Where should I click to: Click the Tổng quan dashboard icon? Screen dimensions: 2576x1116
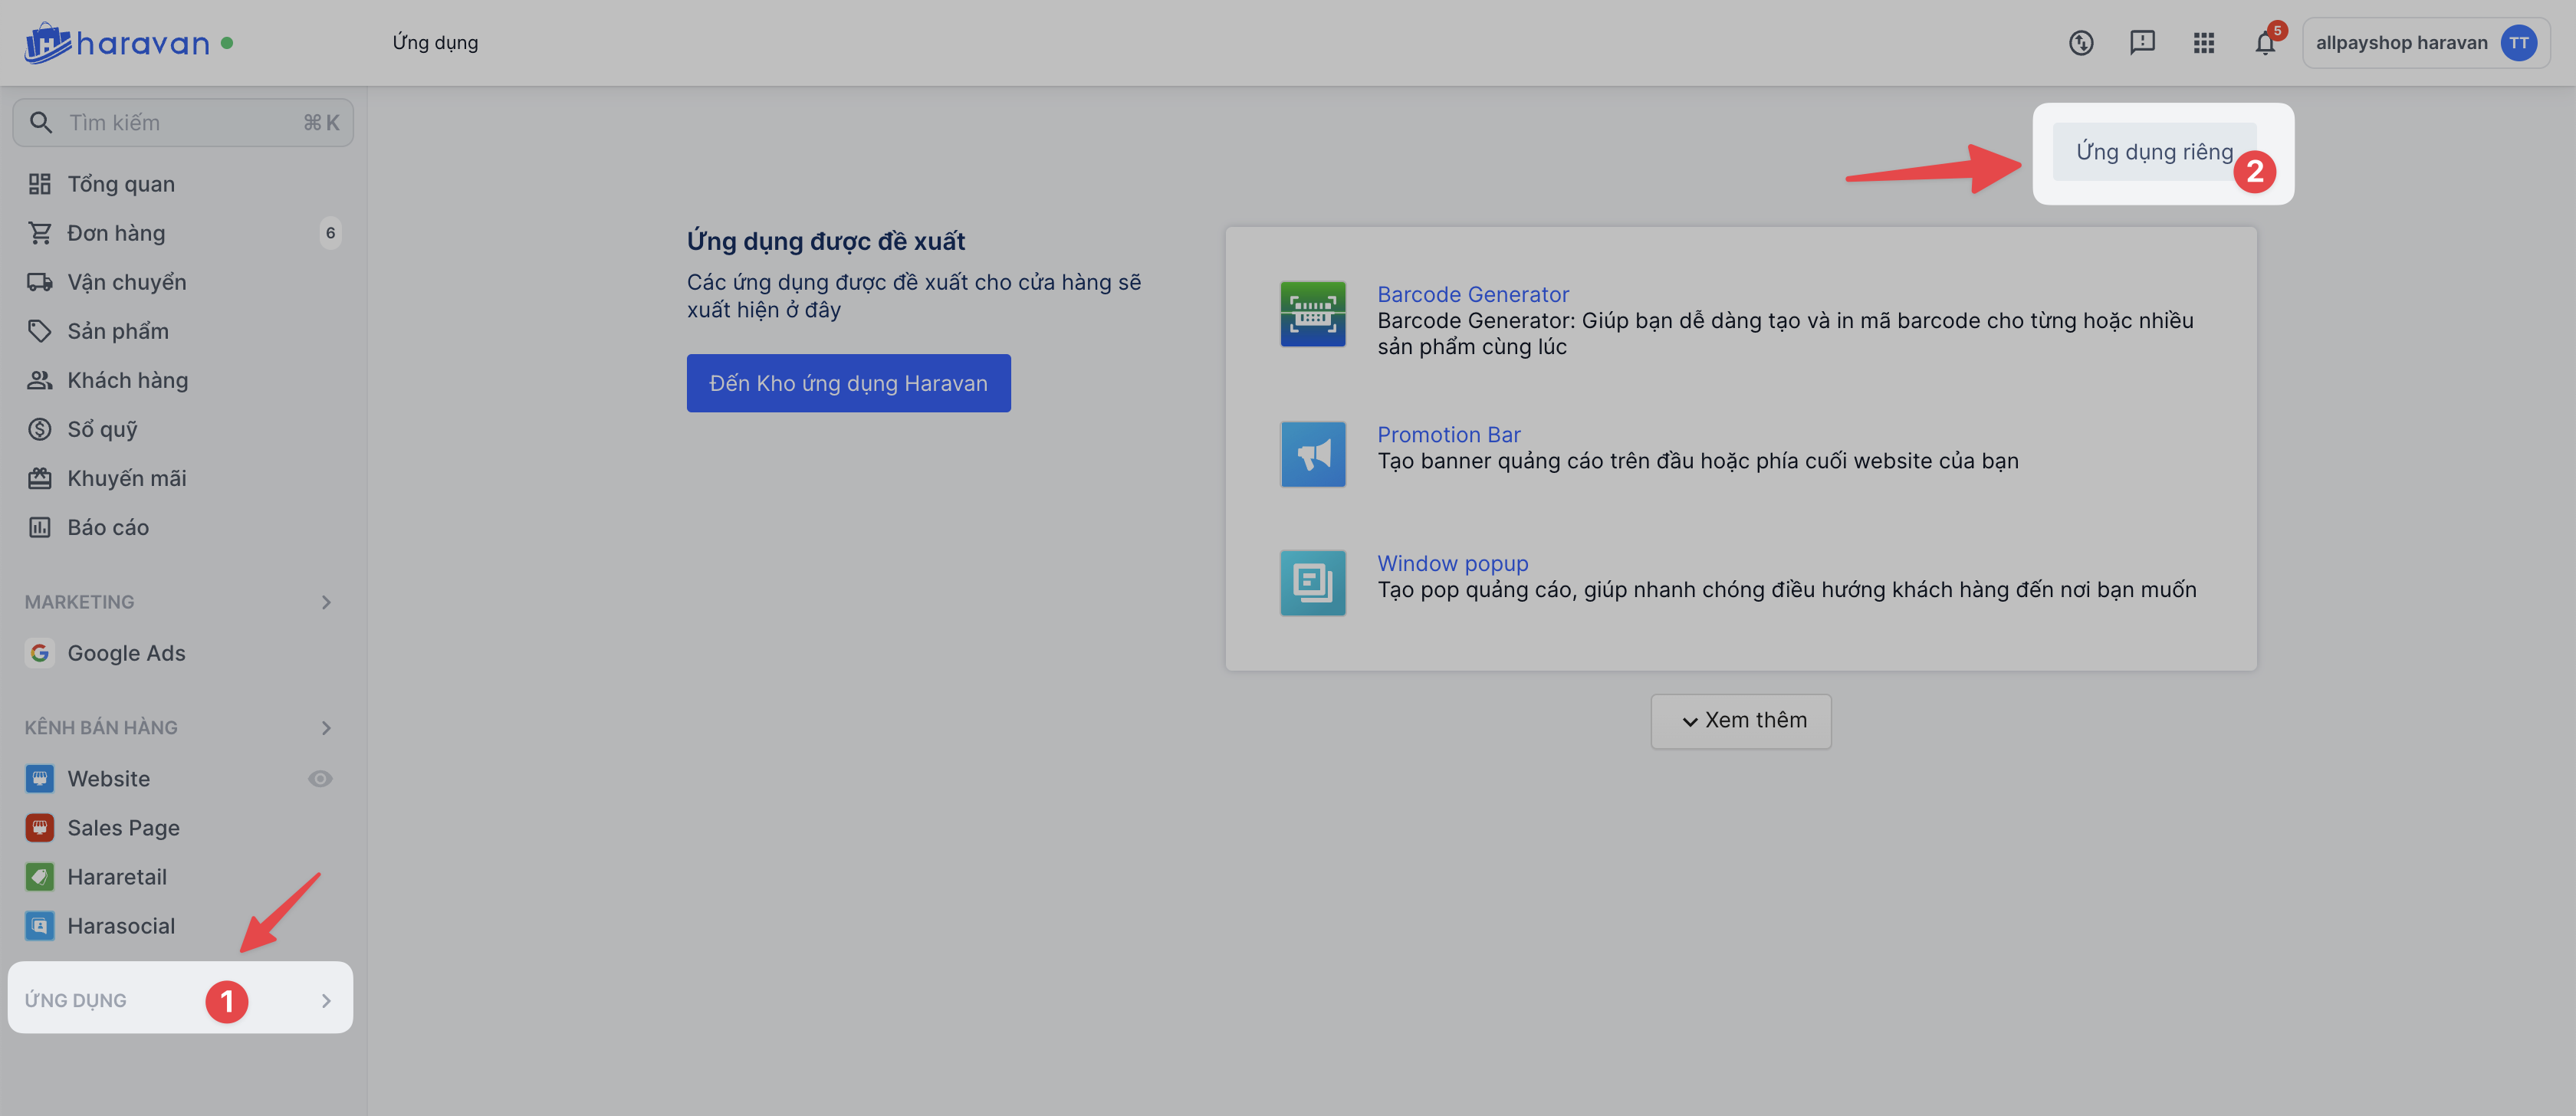pyautogui.click(x=39, y=184)
